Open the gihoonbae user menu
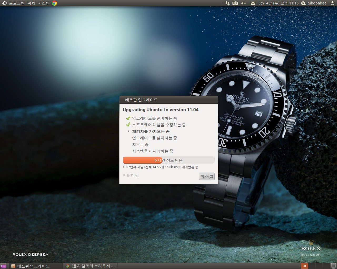Viewport: 337px width, 269px height. pyautogui.click(x=317, y=3)
